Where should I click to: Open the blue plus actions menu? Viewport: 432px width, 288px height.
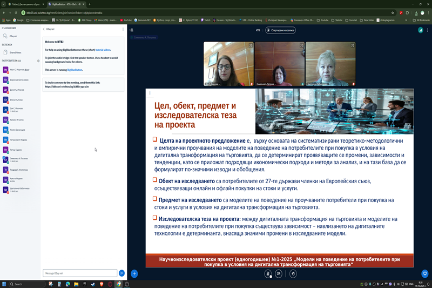pos(134,273)
